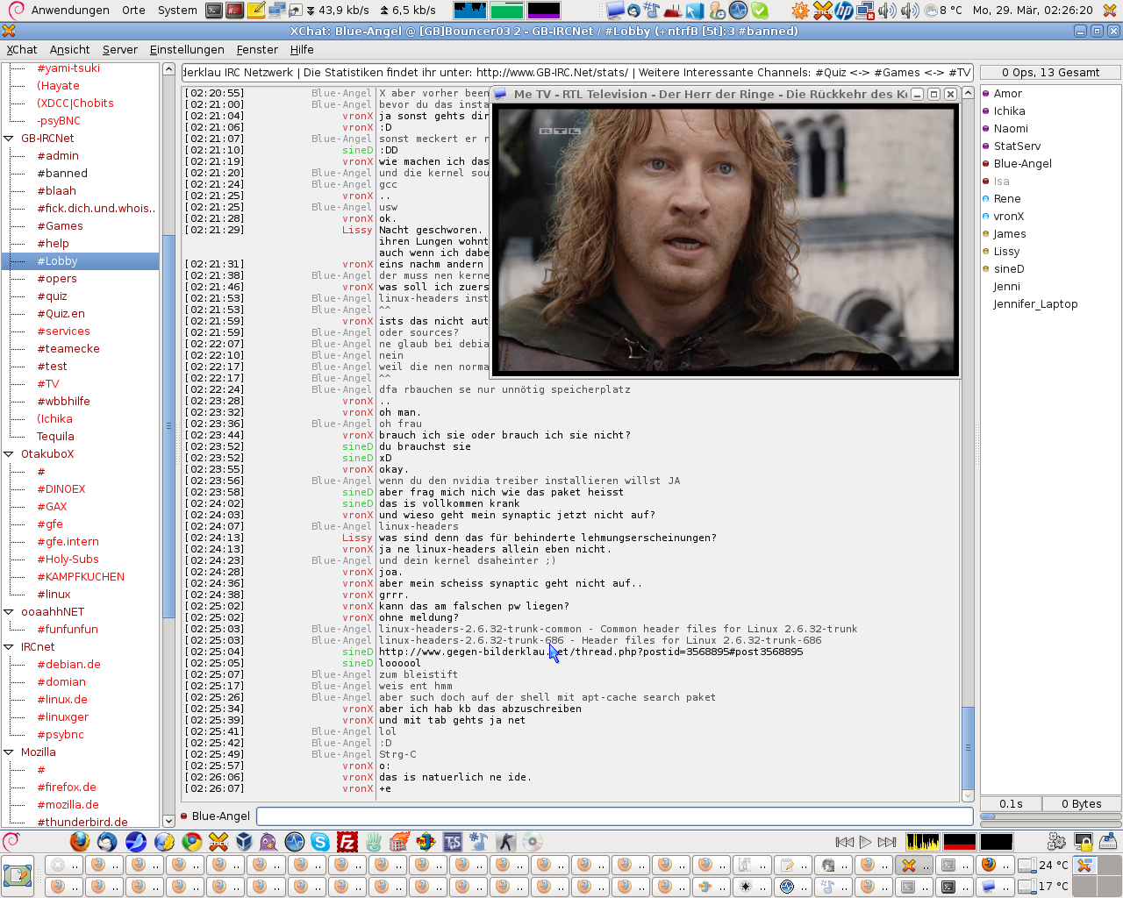Select the #debian.de channel
The image size is (1123, 898).
tap(68, 665)
